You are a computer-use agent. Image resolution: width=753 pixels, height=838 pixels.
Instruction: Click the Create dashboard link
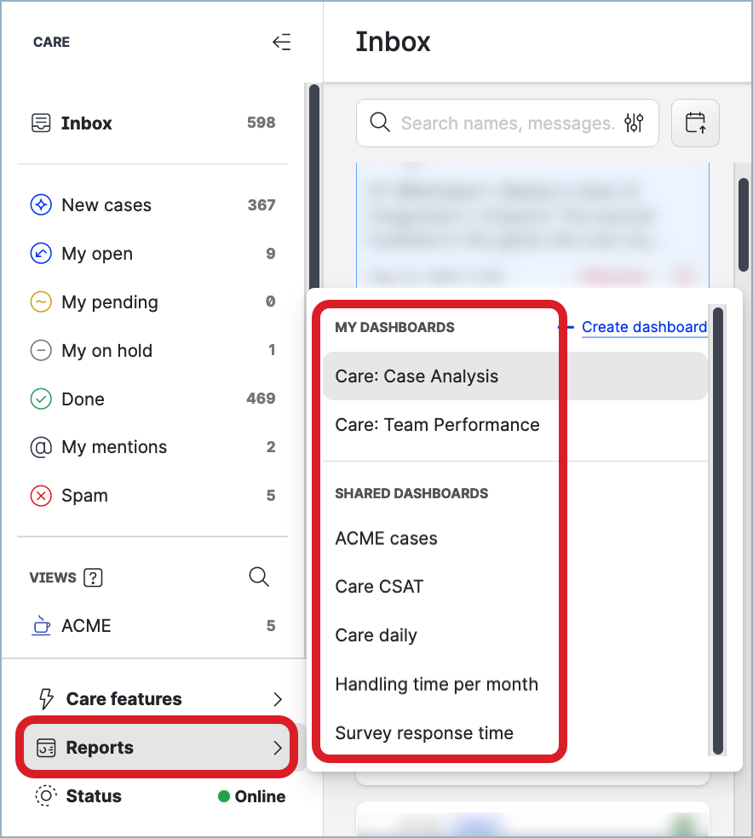[644, 327]
